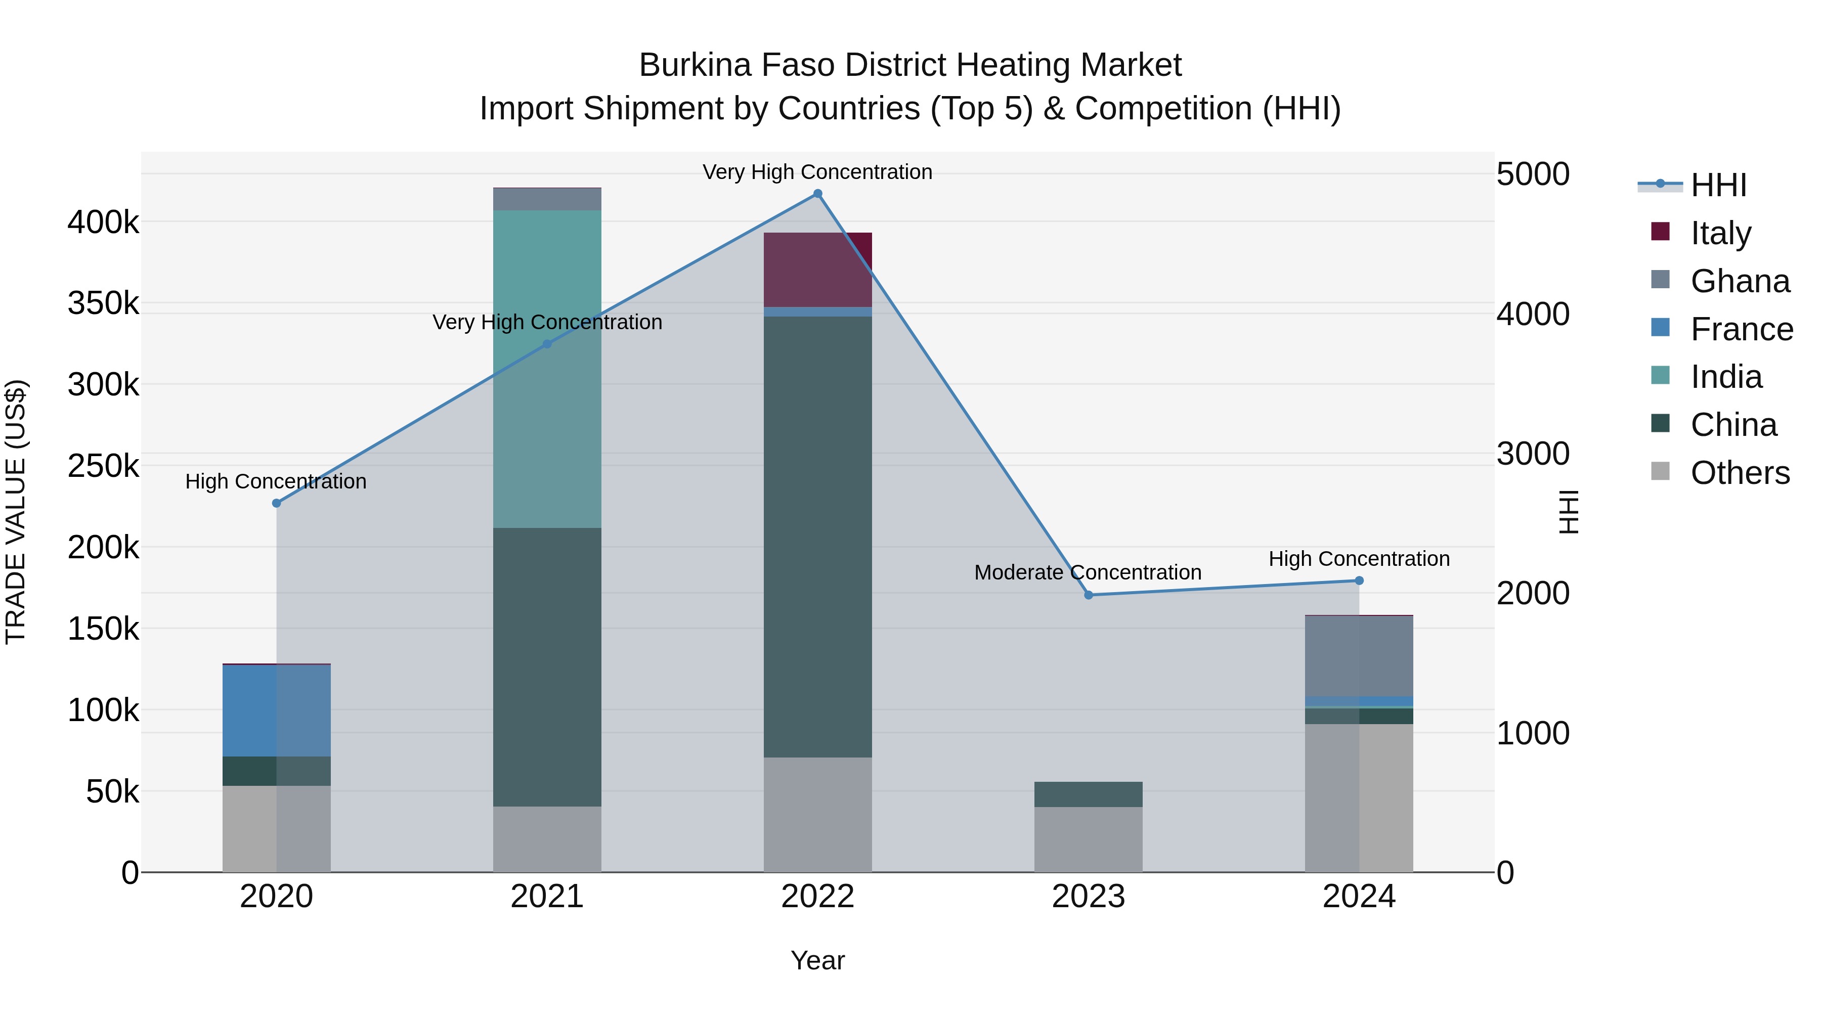Select the Others segment in the 2021 bar
The image size is (1821, 1024).
click(x=547, y=839)
